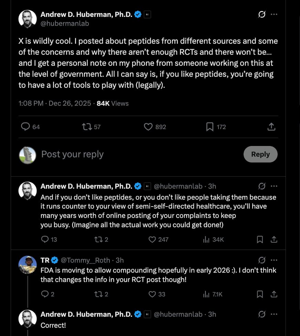Like Huberman's reply with 247 likes
The height and width of the screenshot is (336, 300).
(x=152, y=239)
